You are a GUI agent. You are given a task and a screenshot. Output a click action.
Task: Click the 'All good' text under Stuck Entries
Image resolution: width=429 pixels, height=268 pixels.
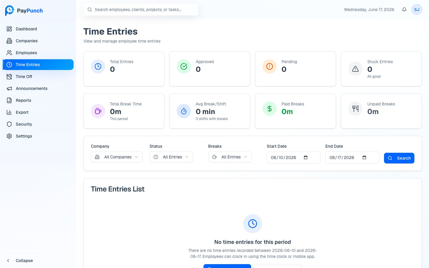point(374,77)
